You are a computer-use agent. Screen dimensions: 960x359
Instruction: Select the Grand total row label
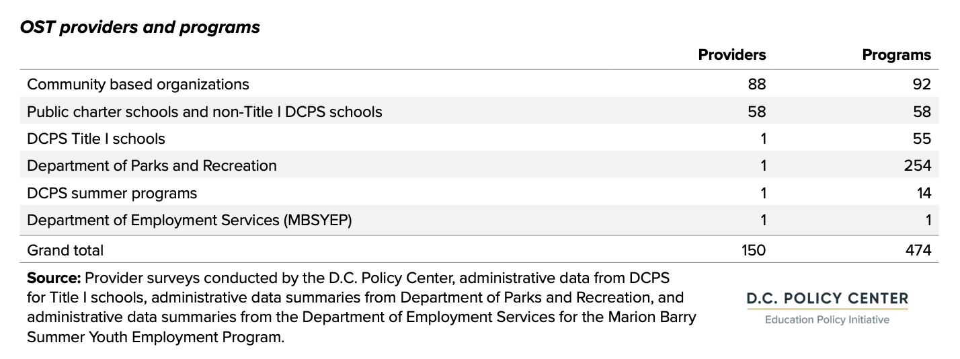pyautogui.click(x=65, y=250)
